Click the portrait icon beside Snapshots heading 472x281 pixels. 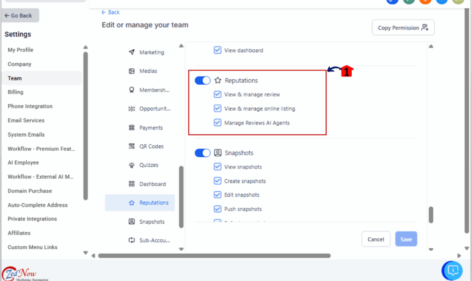point(218,152)
